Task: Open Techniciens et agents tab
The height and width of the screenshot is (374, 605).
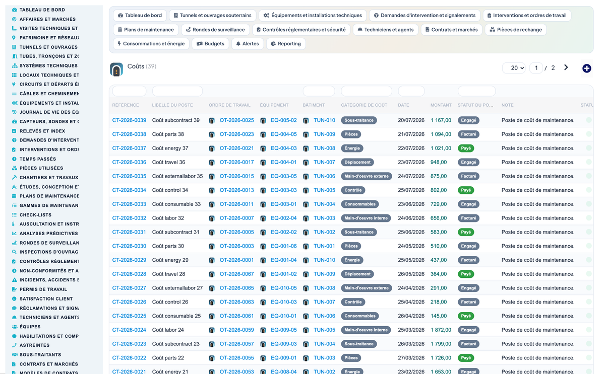Action: 386,30
